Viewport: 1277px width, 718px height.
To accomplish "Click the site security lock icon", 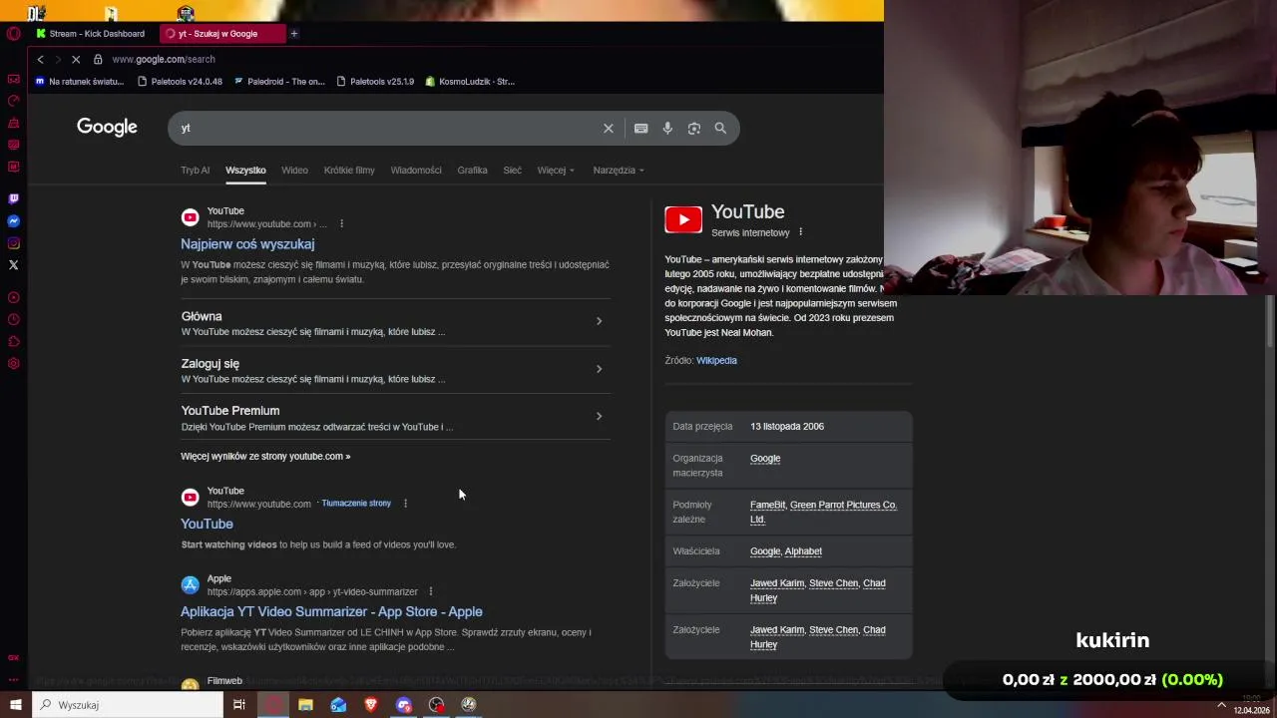I will 98,59.
